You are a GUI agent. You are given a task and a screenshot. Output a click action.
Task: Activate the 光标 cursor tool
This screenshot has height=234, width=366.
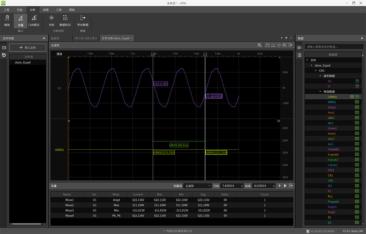click(x=52, y=21)
